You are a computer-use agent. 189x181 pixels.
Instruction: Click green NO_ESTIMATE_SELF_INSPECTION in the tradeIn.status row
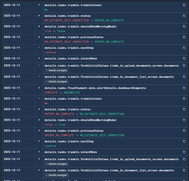(102, 114)
